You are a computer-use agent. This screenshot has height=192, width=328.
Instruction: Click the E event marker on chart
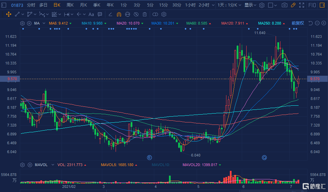[149, 158]
